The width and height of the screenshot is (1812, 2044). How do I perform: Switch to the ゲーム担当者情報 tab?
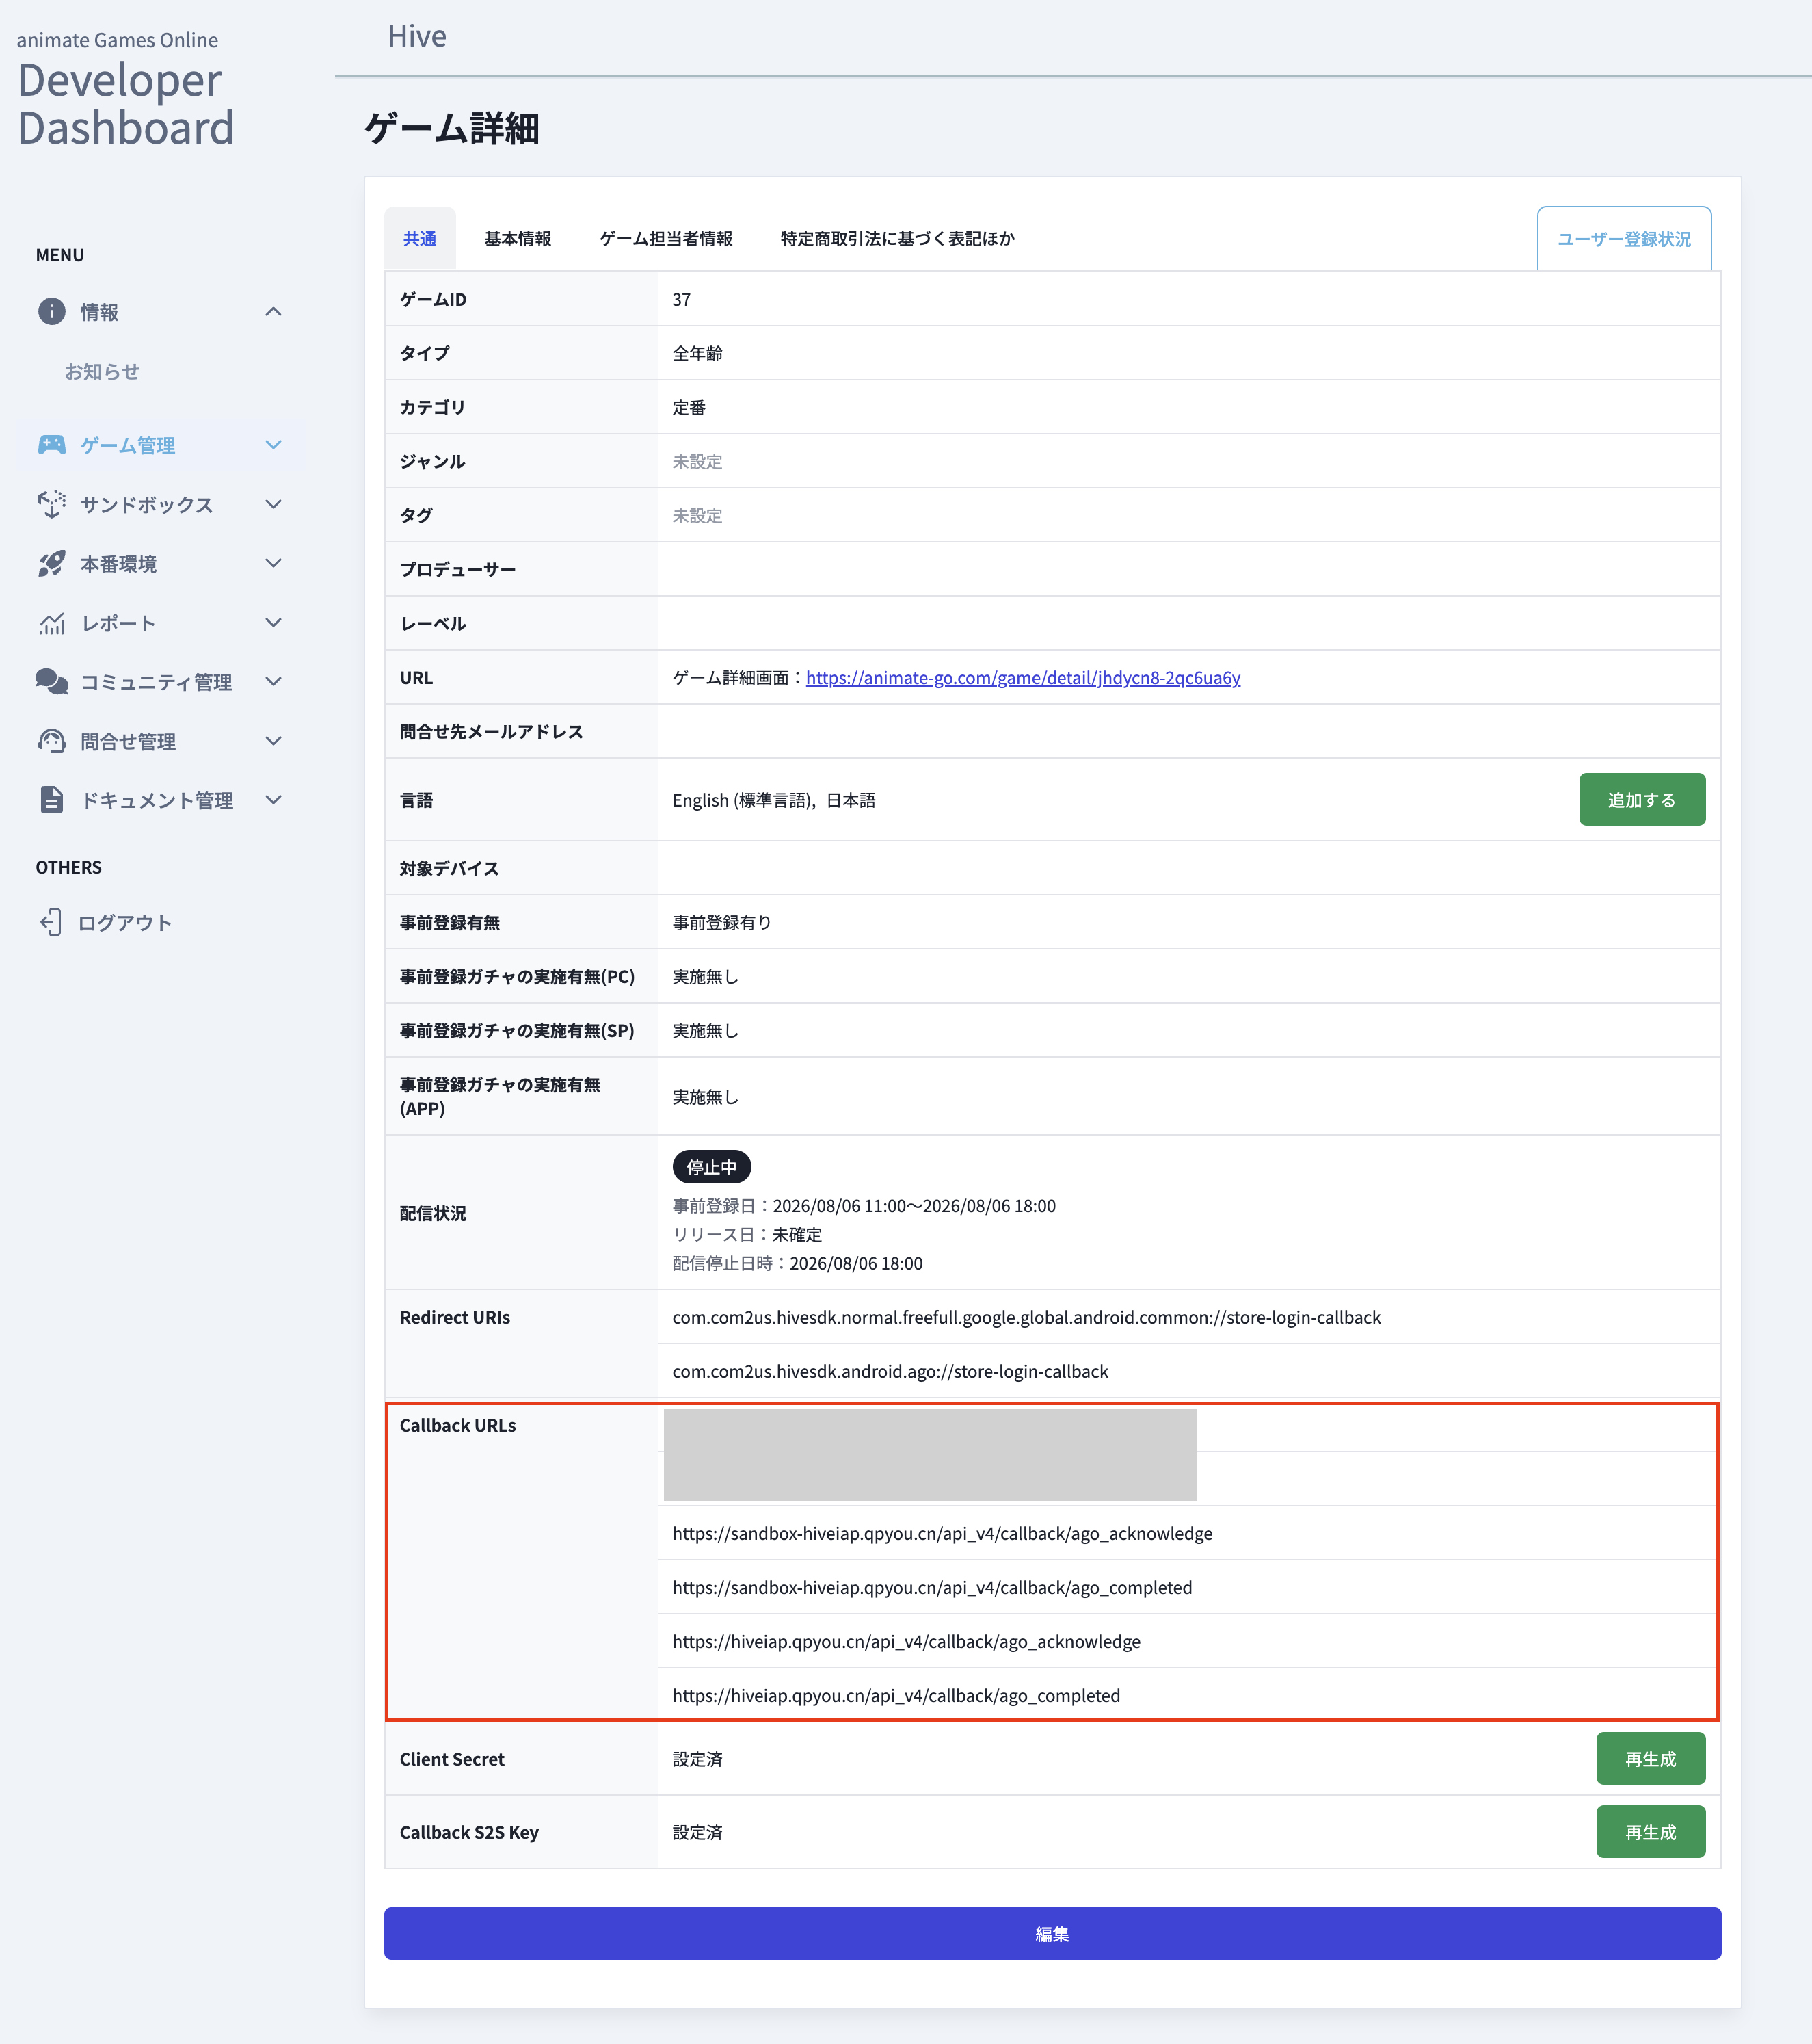point(665,238)
